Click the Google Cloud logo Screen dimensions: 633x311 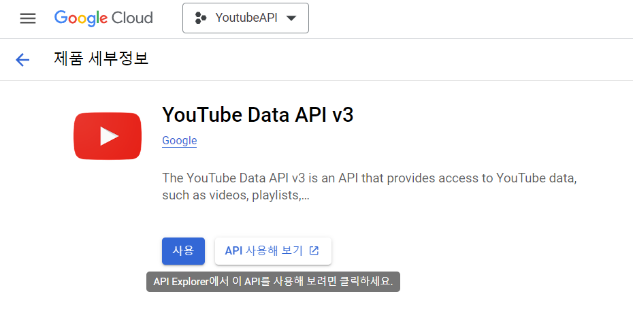(103, 18)
